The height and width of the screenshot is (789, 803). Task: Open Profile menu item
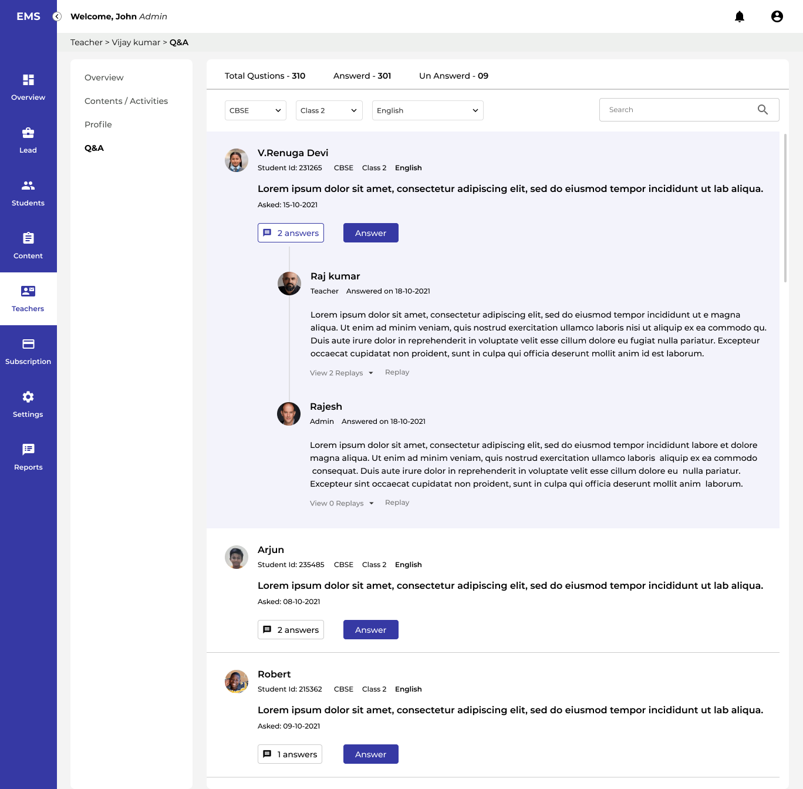point(98,124)
